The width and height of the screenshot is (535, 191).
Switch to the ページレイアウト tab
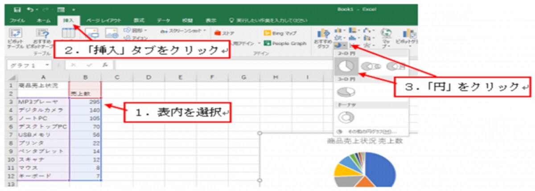point(103,20)
